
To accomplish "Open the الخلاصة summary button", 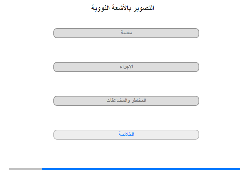I will tap(126, 135).
